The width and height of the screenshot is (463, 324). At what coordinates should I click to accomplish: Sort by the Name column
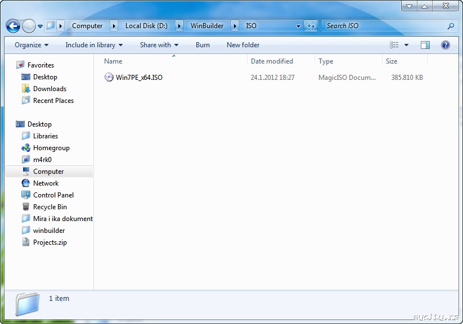(x=113, y=61)
